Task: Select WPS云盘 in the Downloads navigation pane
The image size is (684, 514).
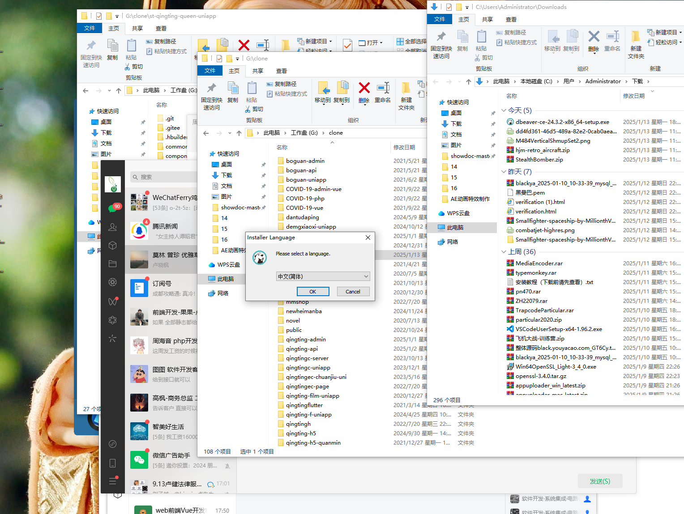Action: click(x=458, y=213)
